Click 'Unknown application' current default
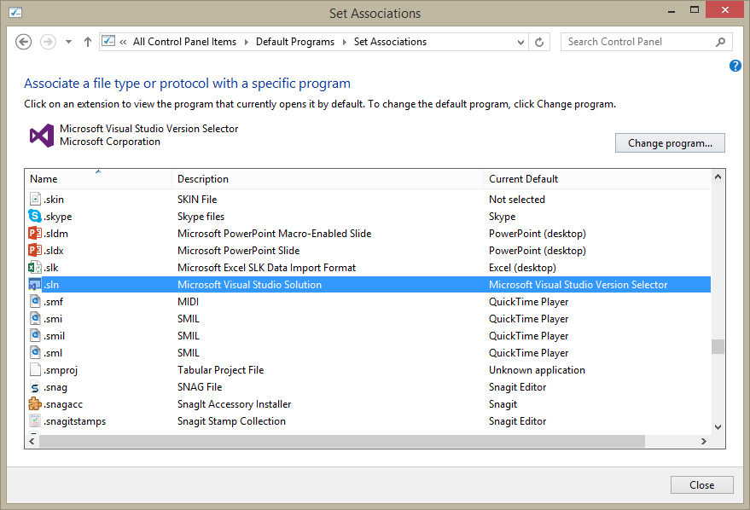 537,370
